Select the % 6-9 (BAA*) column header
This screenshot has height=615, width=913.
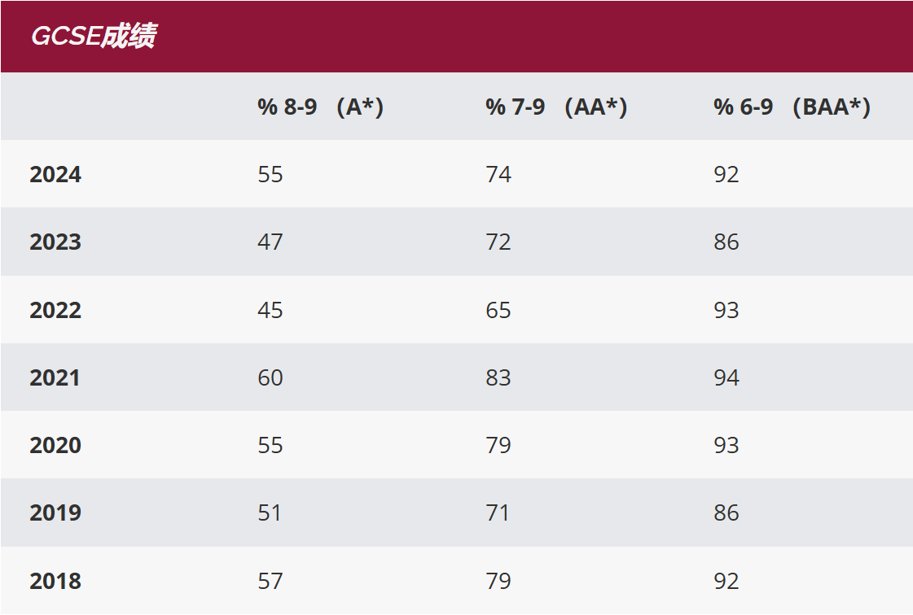[792, 107]
